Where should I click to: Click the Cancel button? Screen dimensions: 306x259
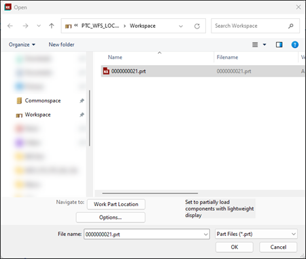coord(278,247)
